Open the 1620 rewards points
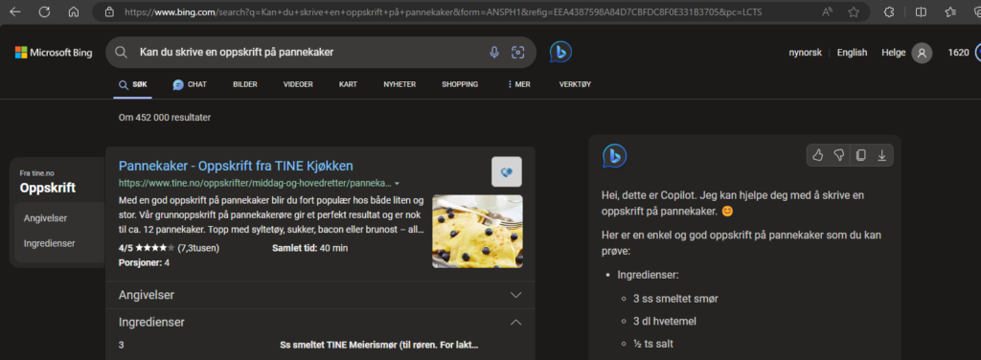981x360 pixels. (958, 53)
